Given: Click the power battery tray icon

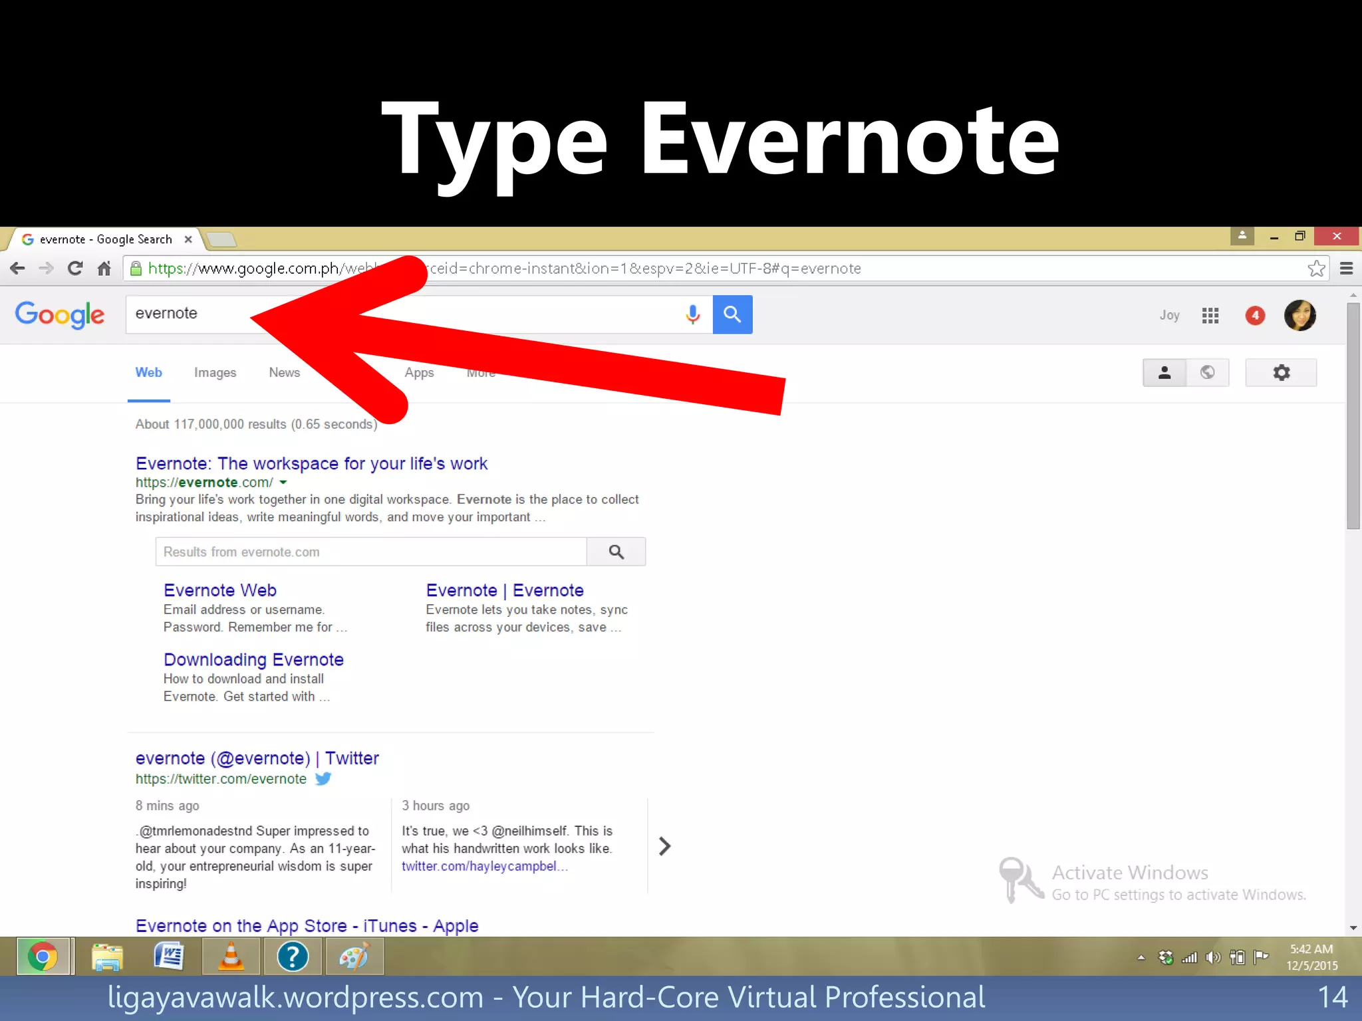Looking at the screenshot, I should (x=1237, y=958).
